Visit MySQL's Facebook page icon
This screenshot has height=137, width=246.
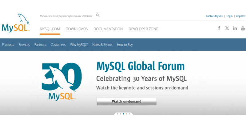tap(219, 28)
